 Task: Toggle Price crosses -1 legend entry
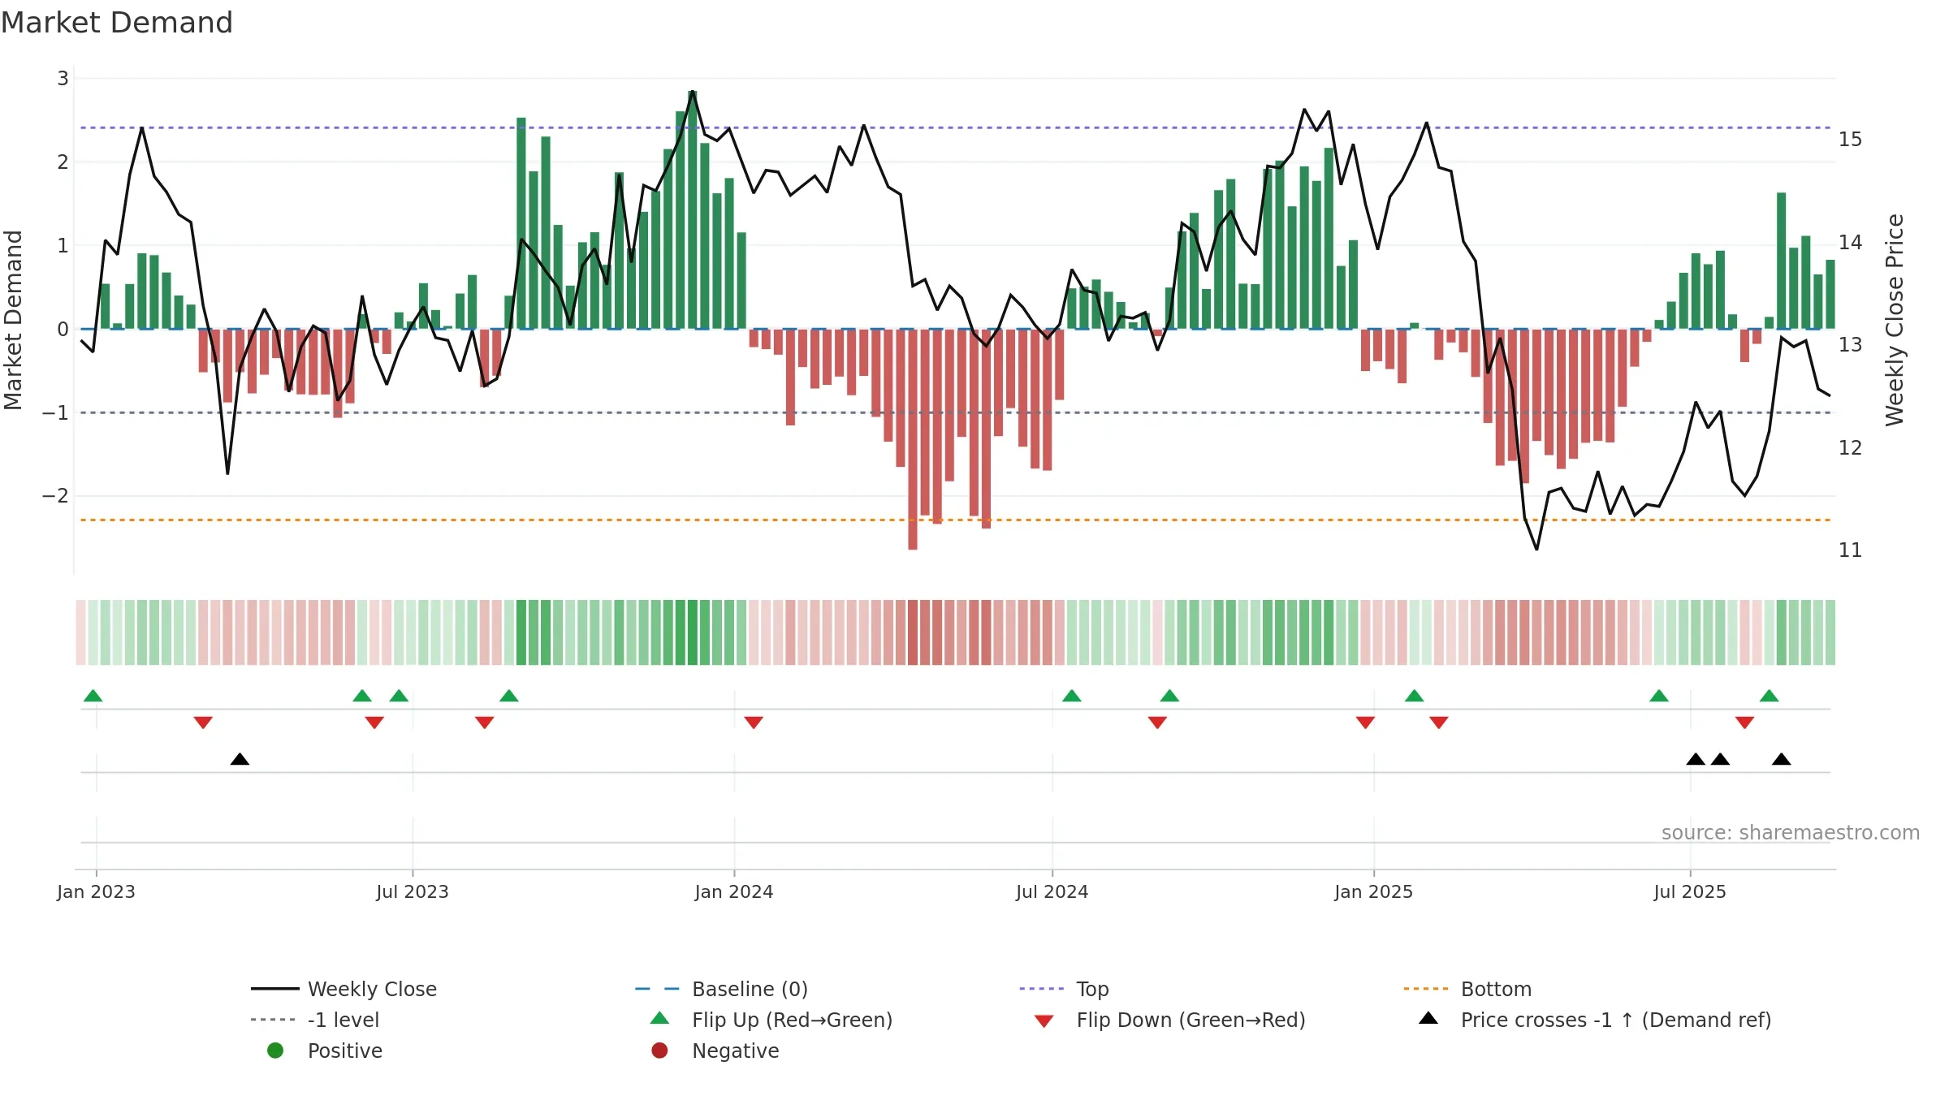click(x=1595, y=1020)
